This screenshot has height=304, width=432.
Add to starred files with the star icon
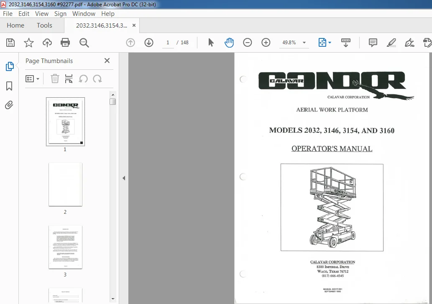tap(29, 43)
